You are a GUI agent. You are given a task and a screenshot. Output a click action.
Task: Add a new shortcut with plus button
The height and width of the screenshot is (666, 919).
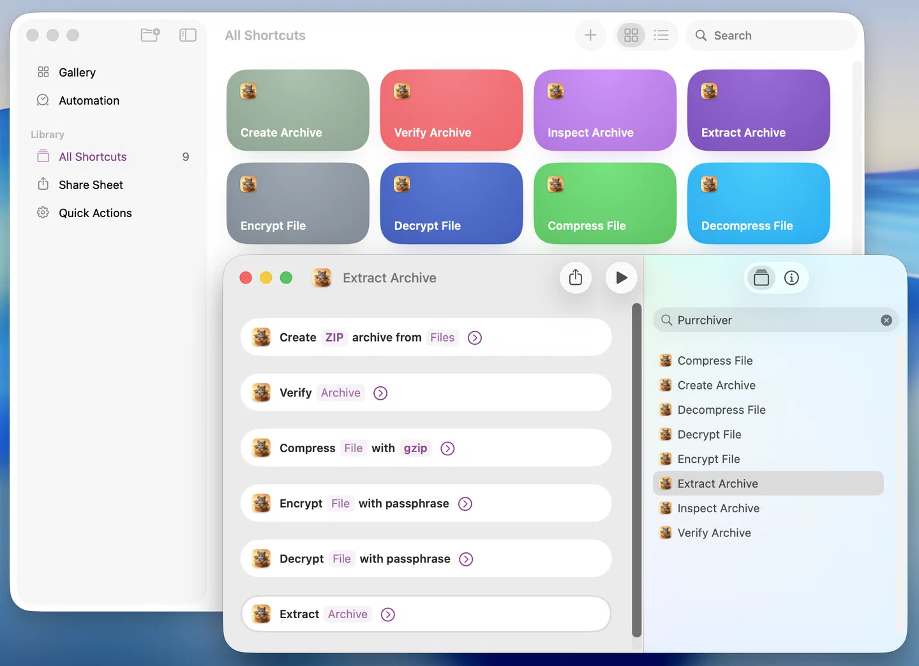(x=590, y=35)
